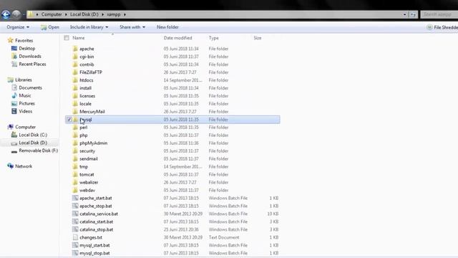This screenshot has height=258, width=458.
Task: Expand the address bar history dropdown
Action: click(404, 14)
